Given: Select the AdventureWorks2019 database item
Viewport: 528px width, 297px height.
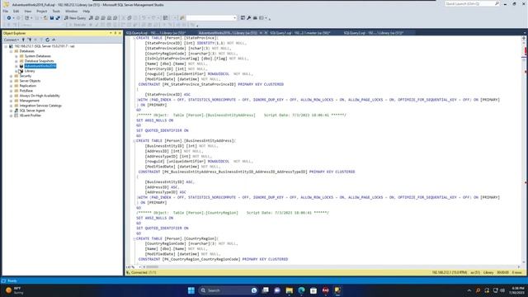Looking at the screenshot, I should (x=40, y=66).
